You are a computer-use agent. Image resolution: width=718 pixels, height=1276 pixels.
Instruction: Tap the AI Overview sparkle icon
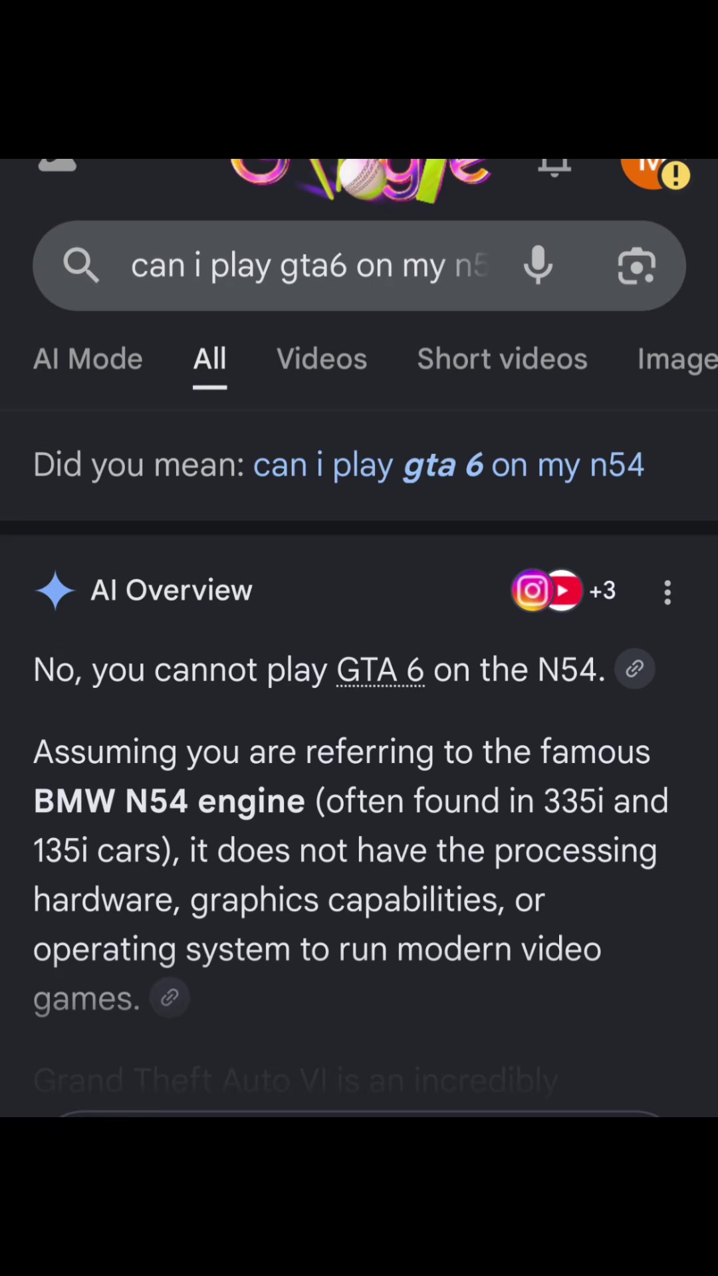pyautogui.click(x=55, y=590)
